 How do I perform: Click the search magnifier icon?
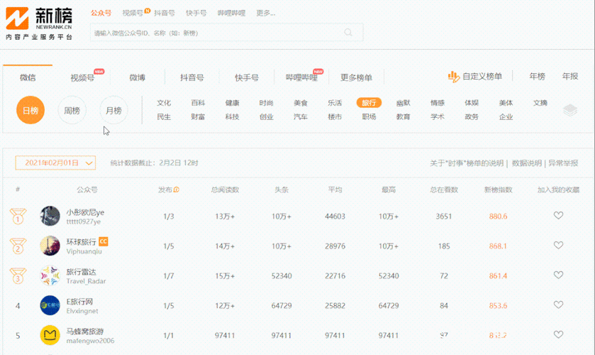pyautogui.click(x=348, y=33)
